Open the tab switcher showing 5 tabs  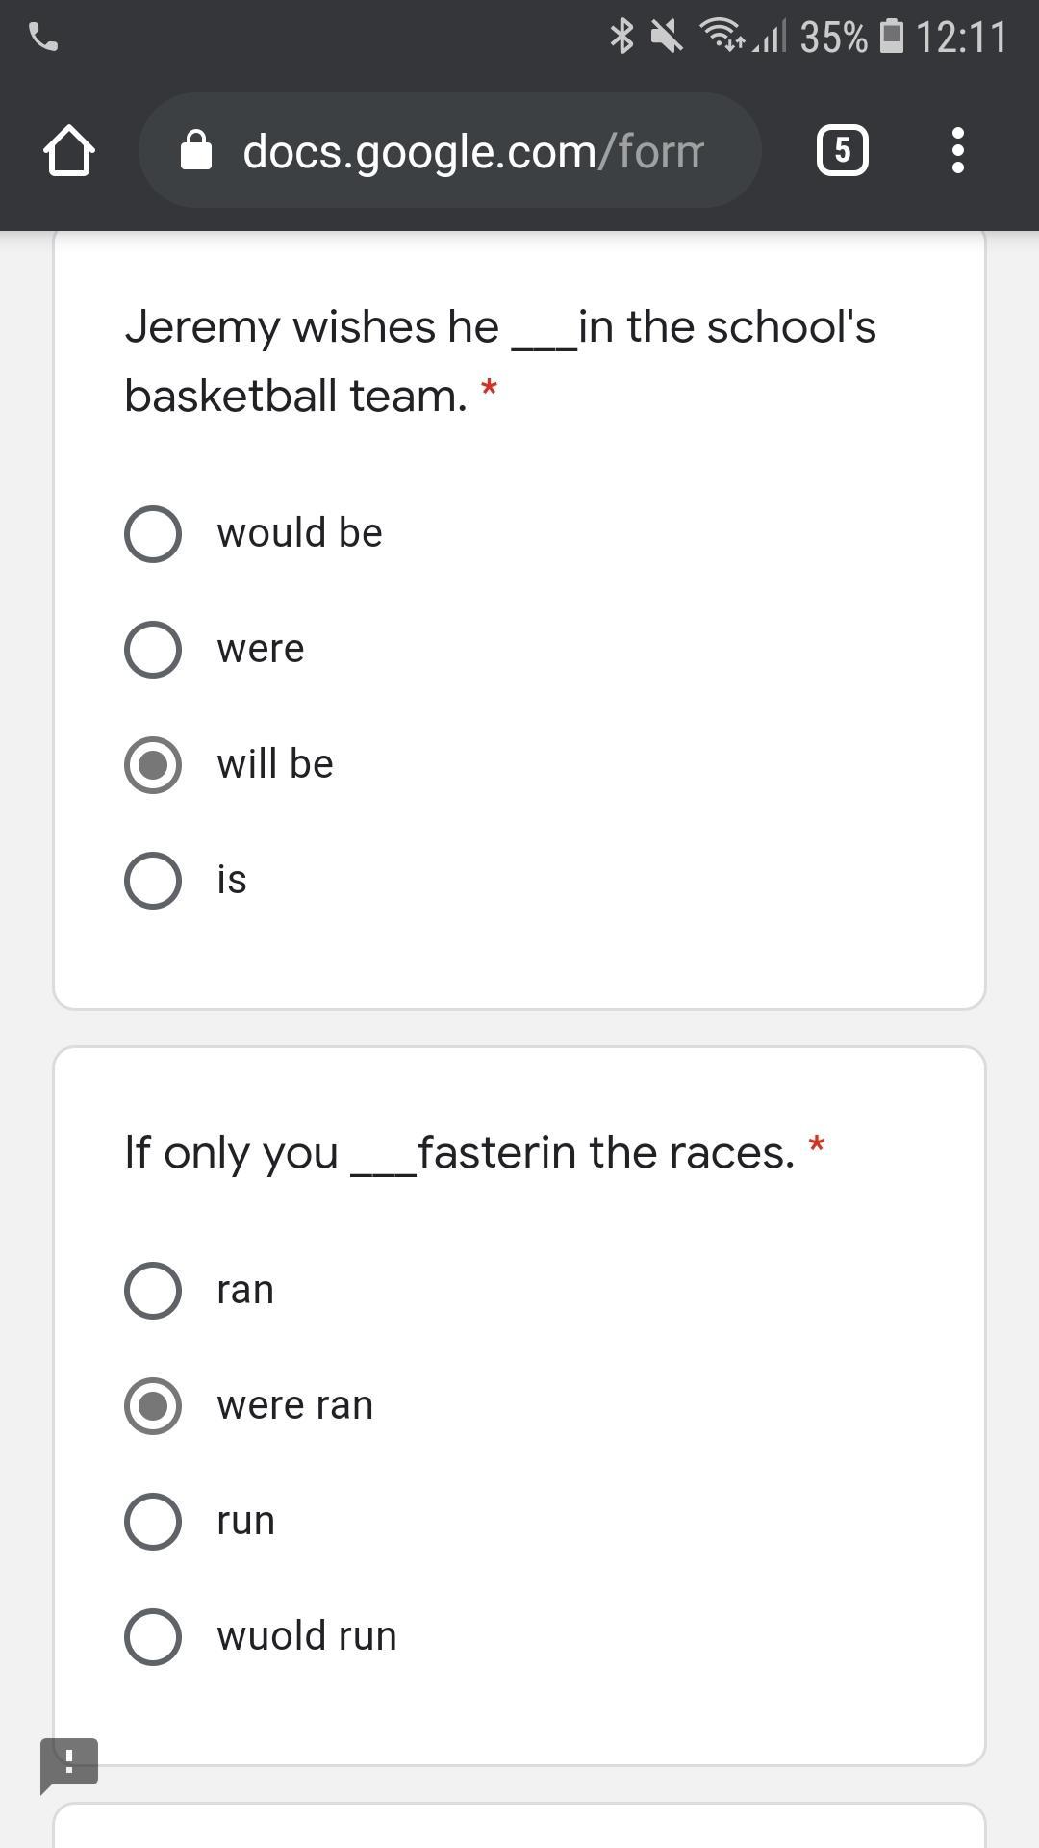843,150
